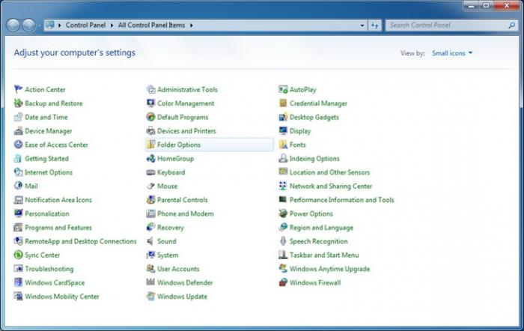Open User Accounts link
Viewport: 524px width, 331px height.
[x=178, y=269]
